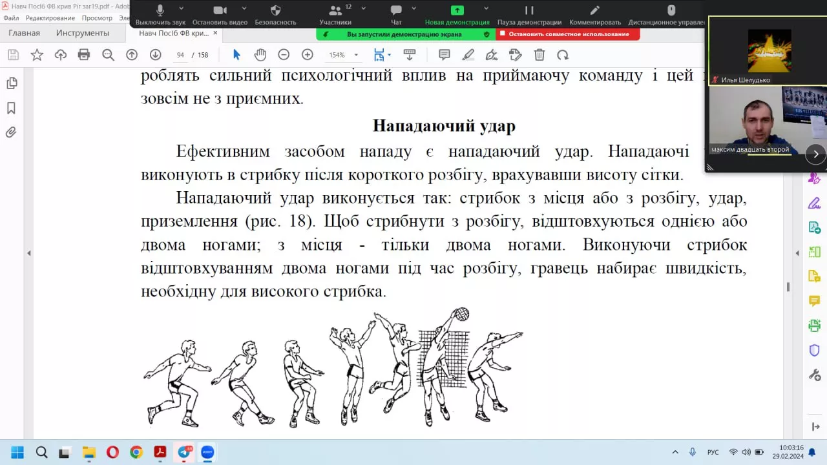The width and height of the screenshot is (827, 465).
Task: Open the attachments paperclip panel
Action: tap(11, 132)
